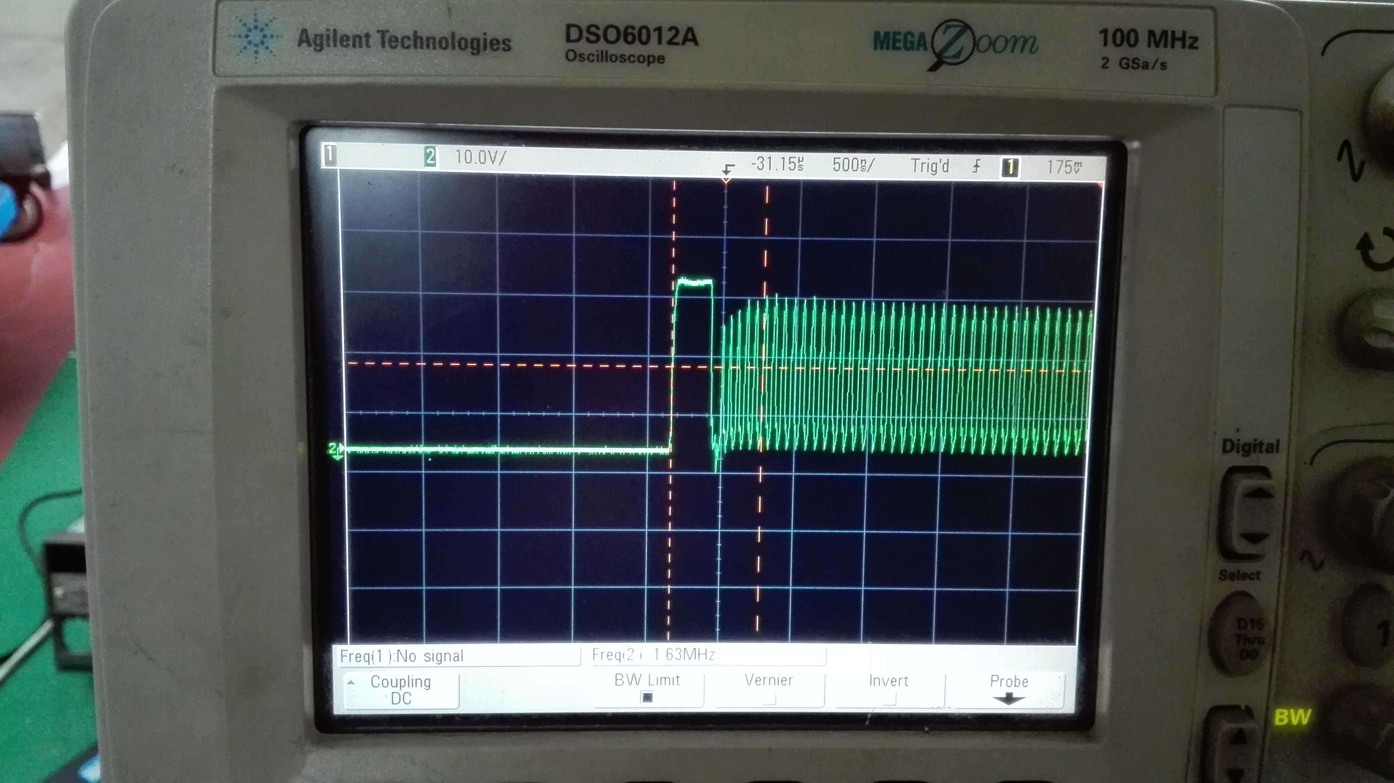Tap the 175mV trigger level readout
This screenshot has width=1394, height=783.
tap(1064, 167)
